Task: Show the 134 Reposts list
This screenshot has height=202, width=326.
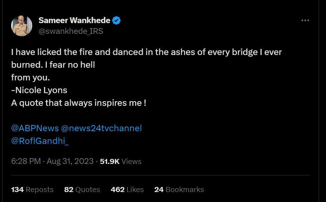Action: (32, 189)
